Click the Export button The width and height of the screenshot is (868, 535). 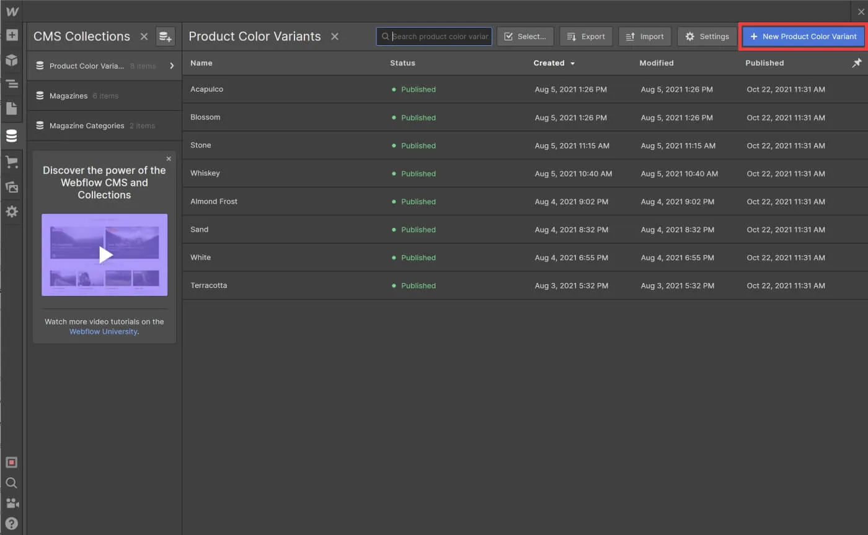tap(586, 37)
